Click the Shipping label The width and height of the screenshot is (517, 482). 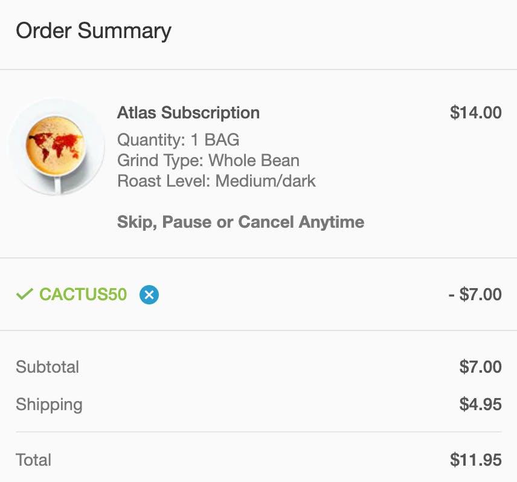[49, 404]
